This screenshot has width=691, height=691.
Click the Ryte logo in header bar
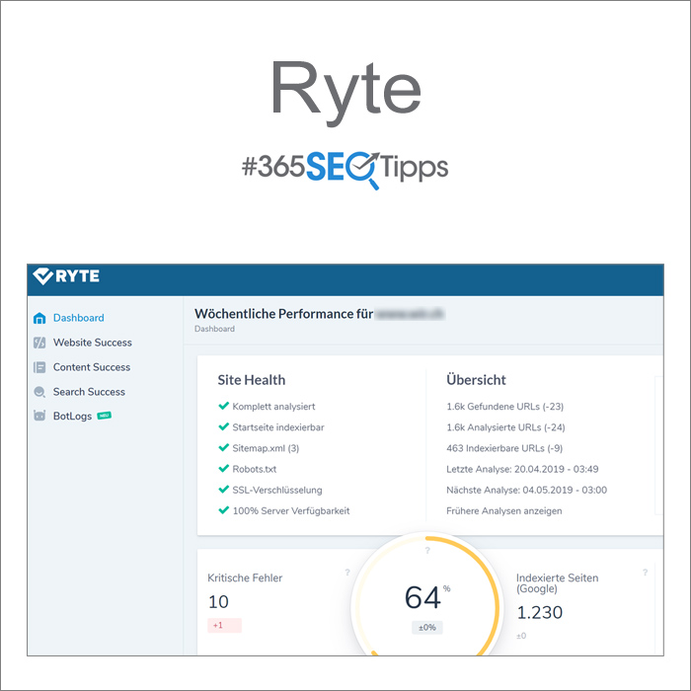66,276
